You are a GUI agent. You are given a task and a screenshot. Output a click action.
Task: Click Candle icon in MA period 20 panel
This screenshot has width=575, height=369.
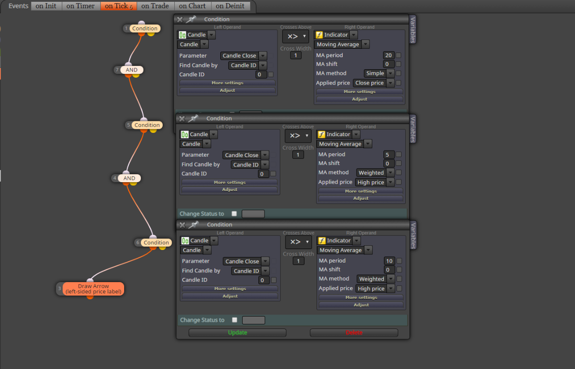183,35
